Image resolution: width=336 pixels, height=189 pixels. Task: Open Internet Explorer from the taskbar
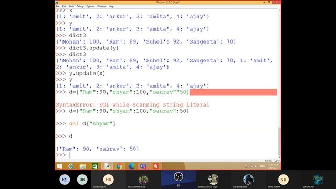70,166
